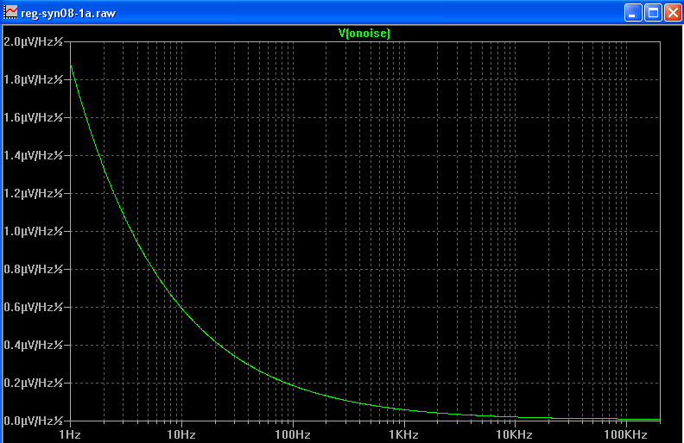Click the 10KHz frequency axis label
The height and width of the screenshot is (443, 684).
click(x=515, y=434)
